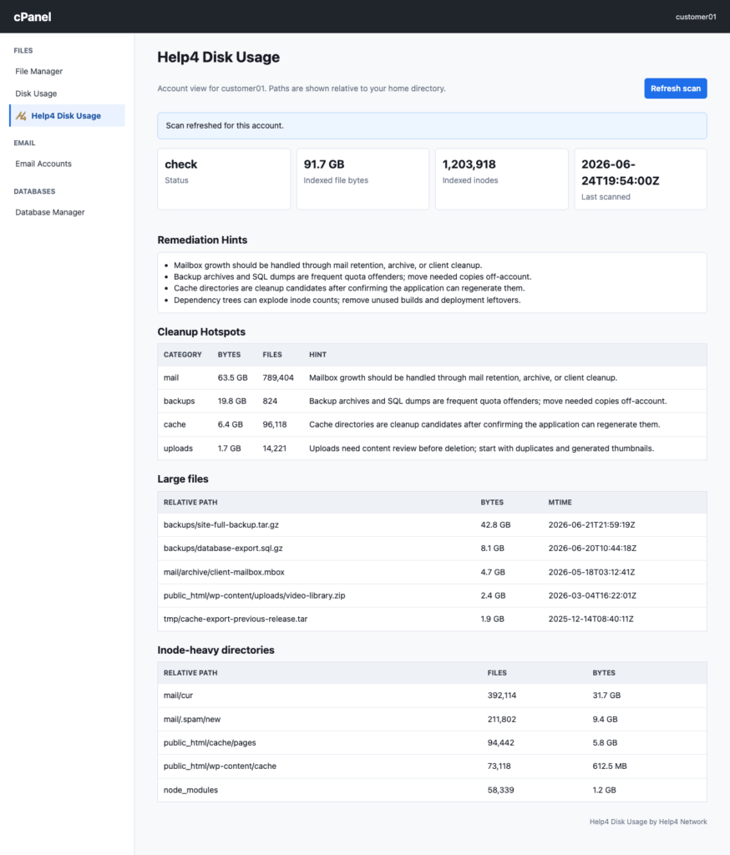The image size is (730, 855).
Task: Click the MTIME column header
Action: (560, 502)
